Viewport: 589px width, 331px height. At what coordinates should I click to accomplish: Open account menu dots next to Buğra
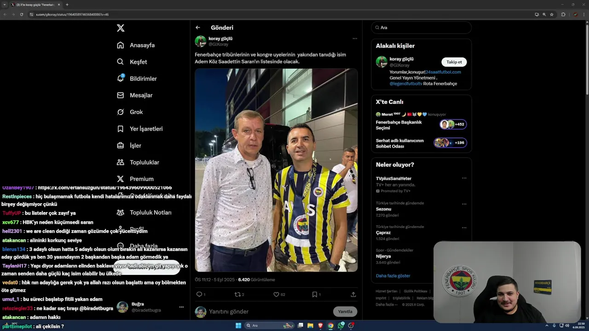(x=181, y=307)
